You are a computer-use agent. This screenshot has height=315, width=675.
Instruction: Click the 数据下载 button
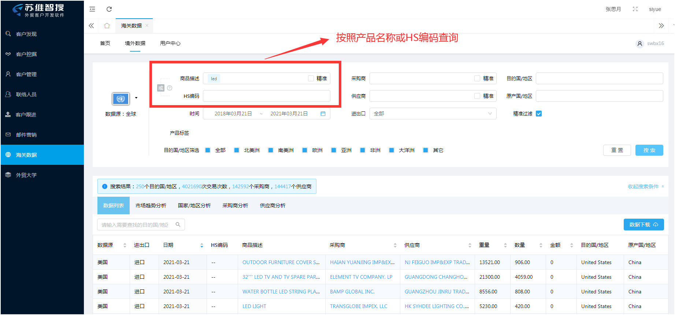644,225
